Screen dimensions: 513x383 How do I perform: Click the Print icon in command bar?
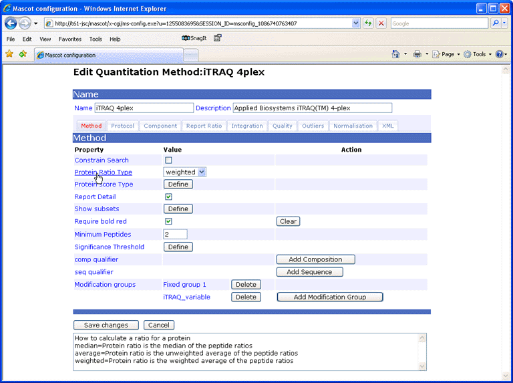[x=417, y=54]
